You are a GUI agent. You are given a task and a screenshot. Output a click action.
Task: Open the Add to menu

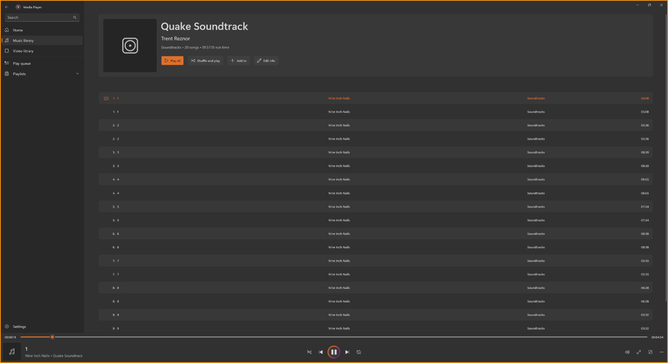tap(239, 60)
